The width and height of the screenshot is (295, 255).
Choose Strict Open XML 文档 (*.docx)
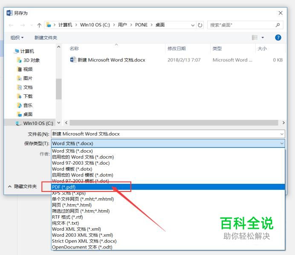[168, 241]
